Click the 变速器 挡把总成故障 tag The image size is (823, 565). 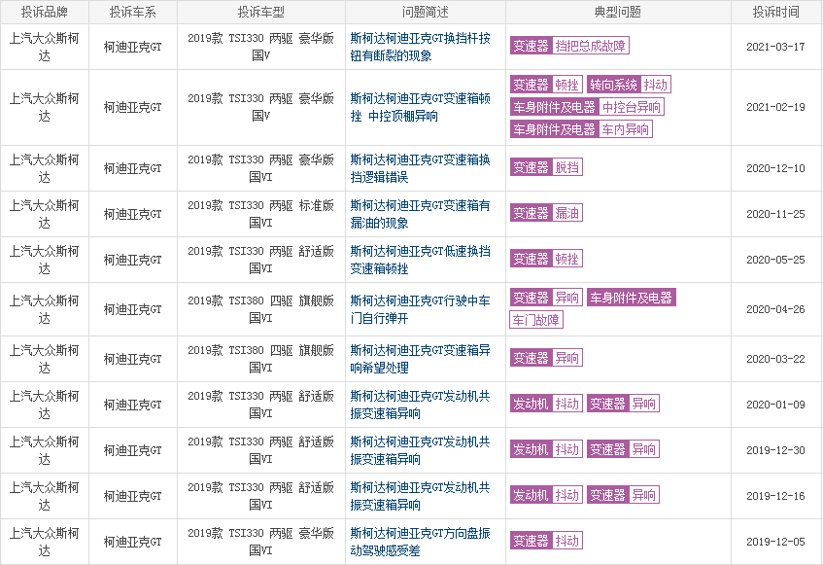(x=569, y=46)
